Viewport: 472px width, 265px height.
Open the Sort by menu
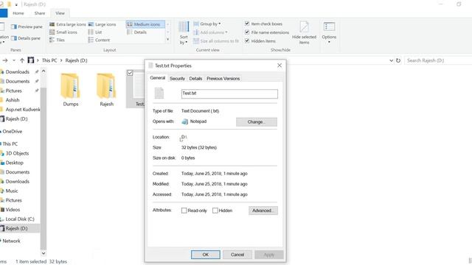tap(184, 33)
